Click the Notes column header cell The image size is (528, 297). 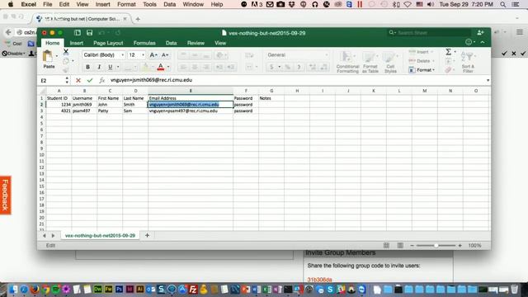(x=271, y=98)
